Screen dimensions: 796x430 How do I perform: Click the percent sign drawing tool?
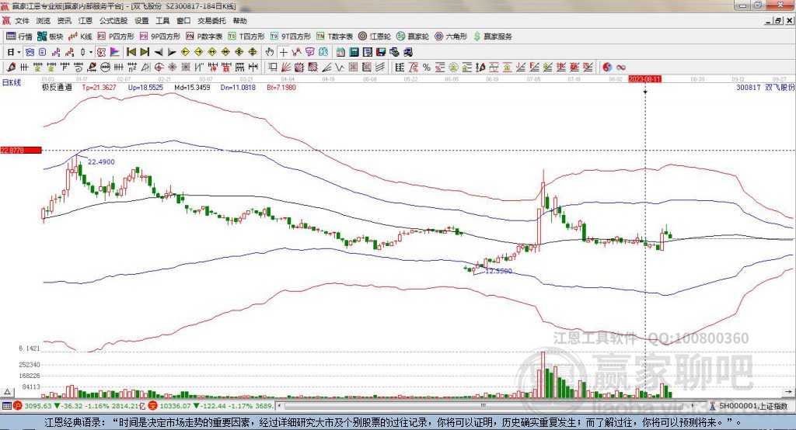coord(427,67)
